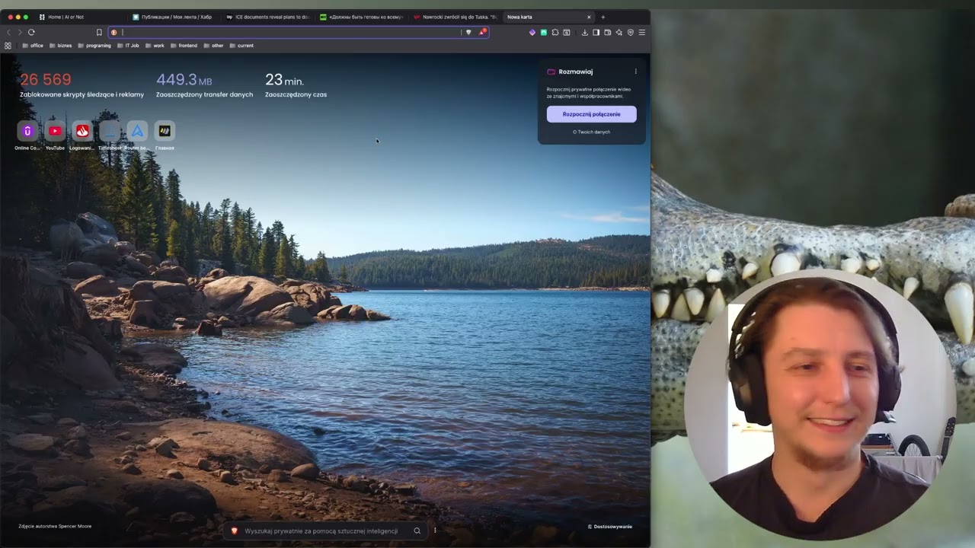Expand the biznes bookmarks folder
Image resolution: width=975 pixels, height=548 pixels.
[x=60, y=46]
